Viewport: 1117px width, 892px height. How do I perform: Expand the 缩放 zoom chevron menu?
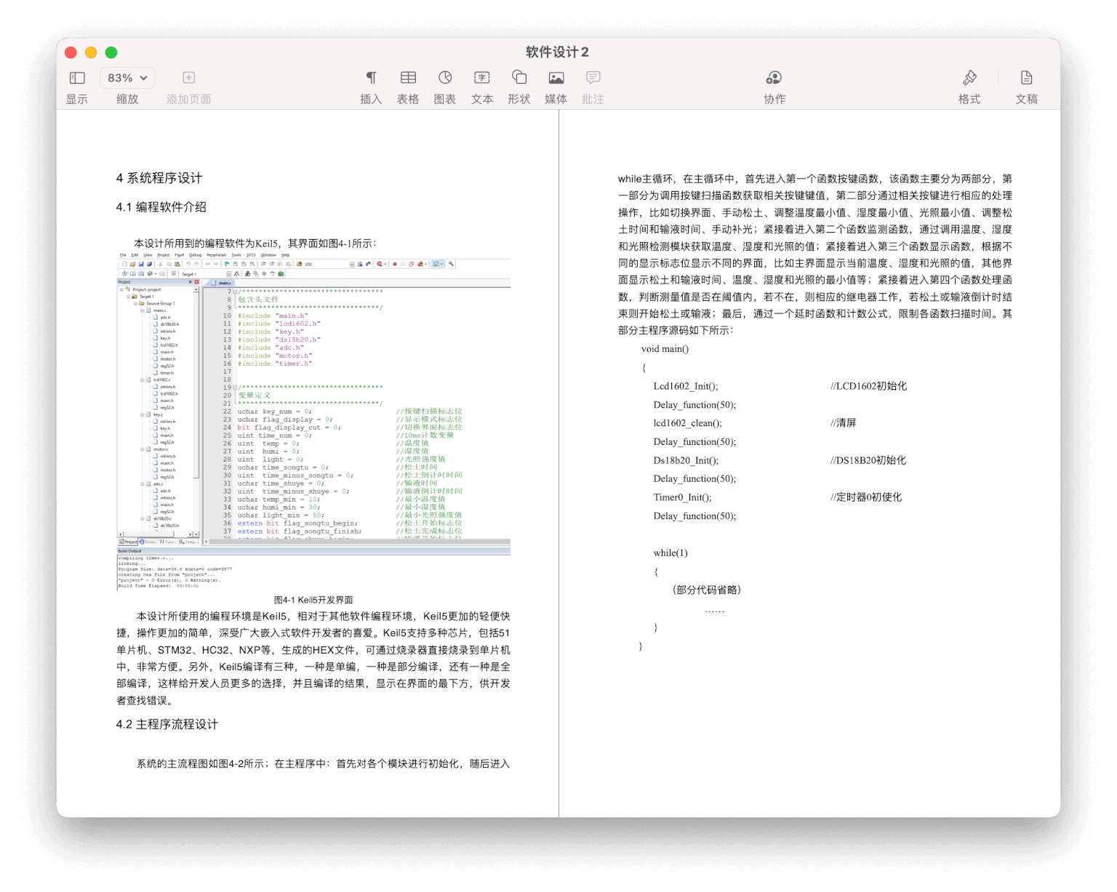(143, 78)
